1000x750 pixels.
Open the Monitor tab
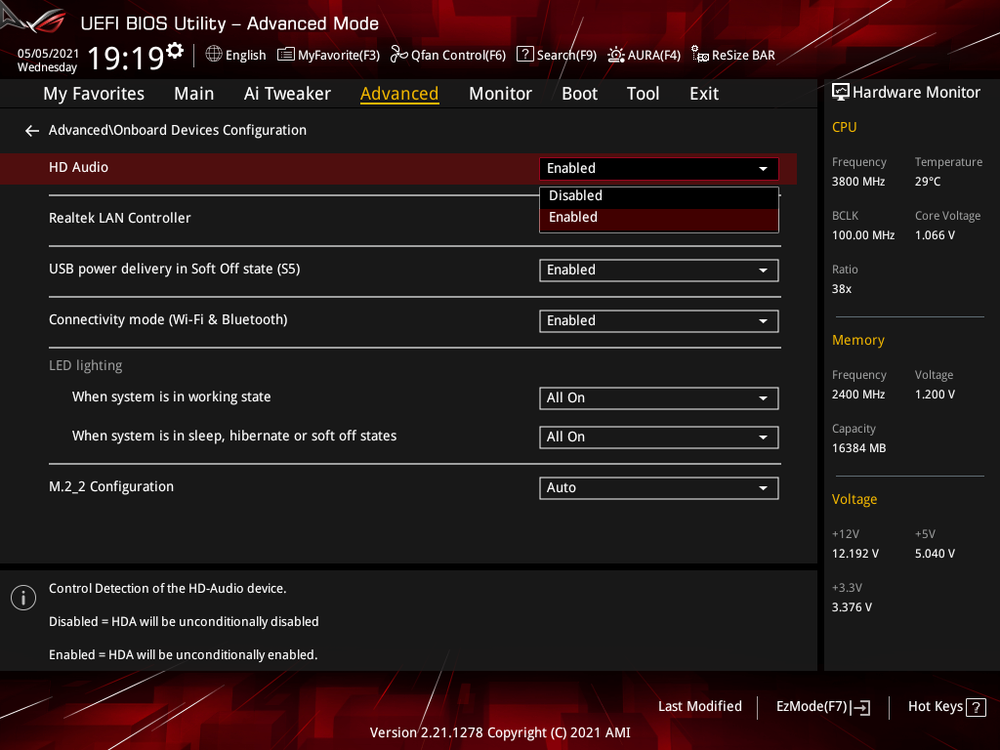500,94
